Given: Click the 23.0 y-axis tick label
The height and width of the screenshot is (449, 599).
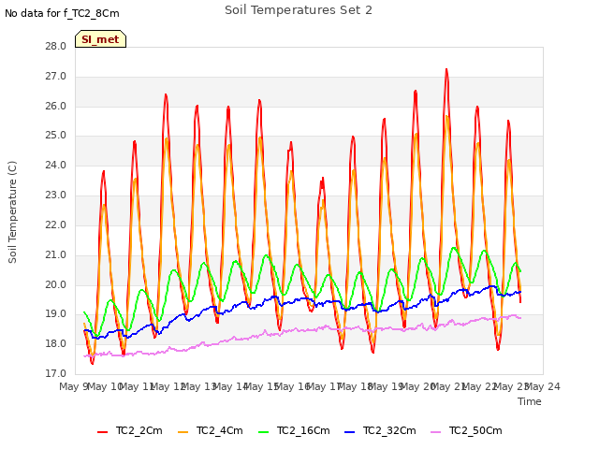Looking at the screenshot, I should [x=55, y=195].
